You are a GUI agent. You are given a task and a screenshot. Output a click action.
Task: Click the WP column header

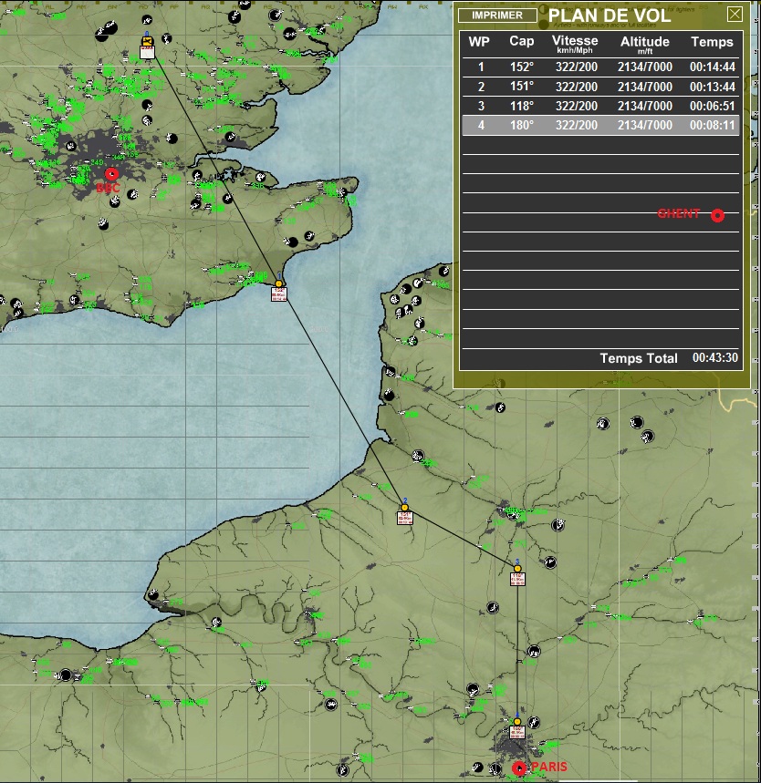click(x=479, y=42)
